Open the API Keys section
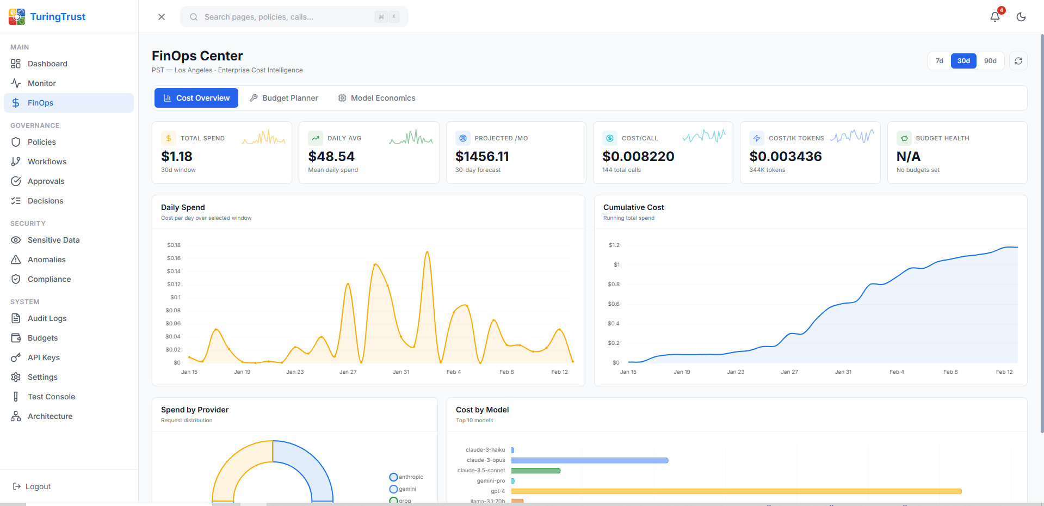 [x=44, y=357]
